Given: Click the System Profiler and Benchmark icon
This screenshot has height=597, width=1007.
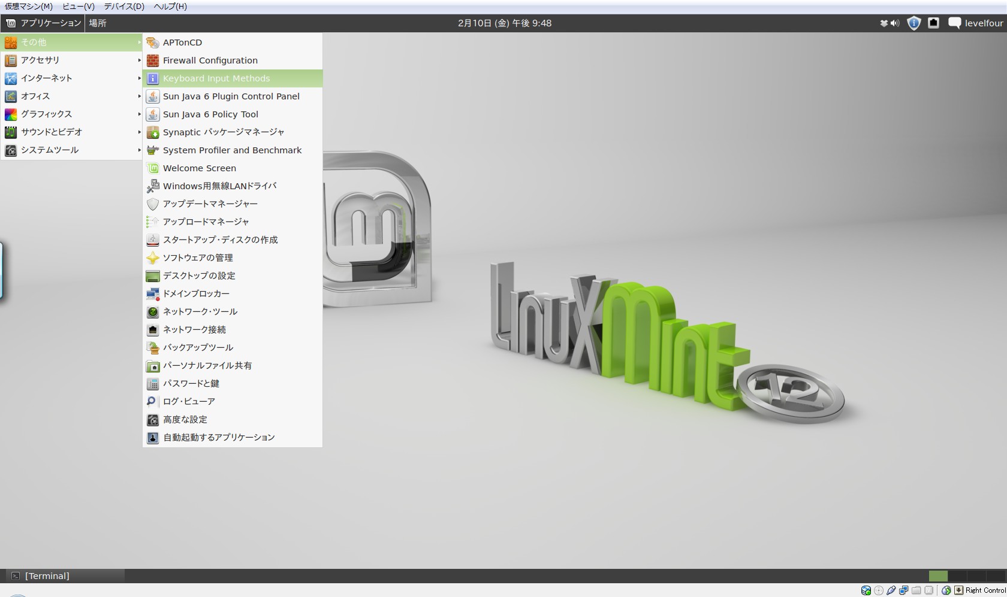Looking at the screenshot, I should pos(153,150).
